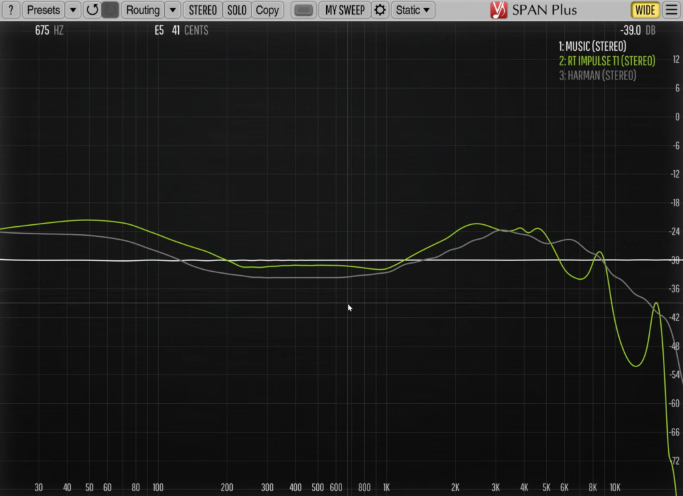This screenshot has height=496, width=683.
Task: Switch the STEREO channel group button
Action: tap(203, 9)
